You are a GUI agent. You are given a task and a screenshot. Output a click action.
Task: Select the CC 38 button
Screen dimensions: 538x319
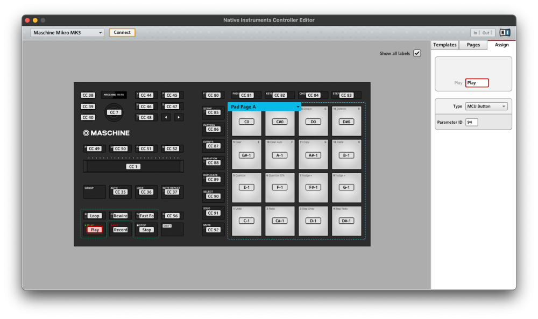pos(88,95)
